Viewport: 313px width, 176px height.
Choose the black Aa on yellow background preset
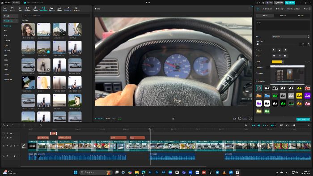(299, 96)
